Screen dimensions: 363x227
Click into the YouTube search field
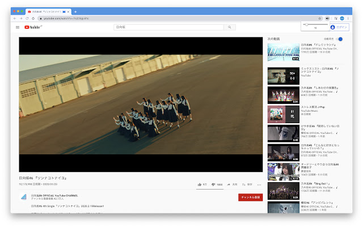pos(168,27)
